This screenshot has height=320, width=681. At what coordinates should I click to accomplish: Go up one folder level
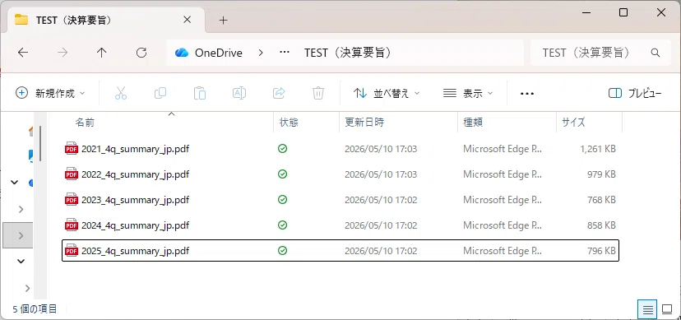tap(102, 53)
